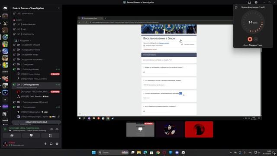Select the red avatar participant tile
This screenshot has height=156, width=277.
[x=199, y=129]
